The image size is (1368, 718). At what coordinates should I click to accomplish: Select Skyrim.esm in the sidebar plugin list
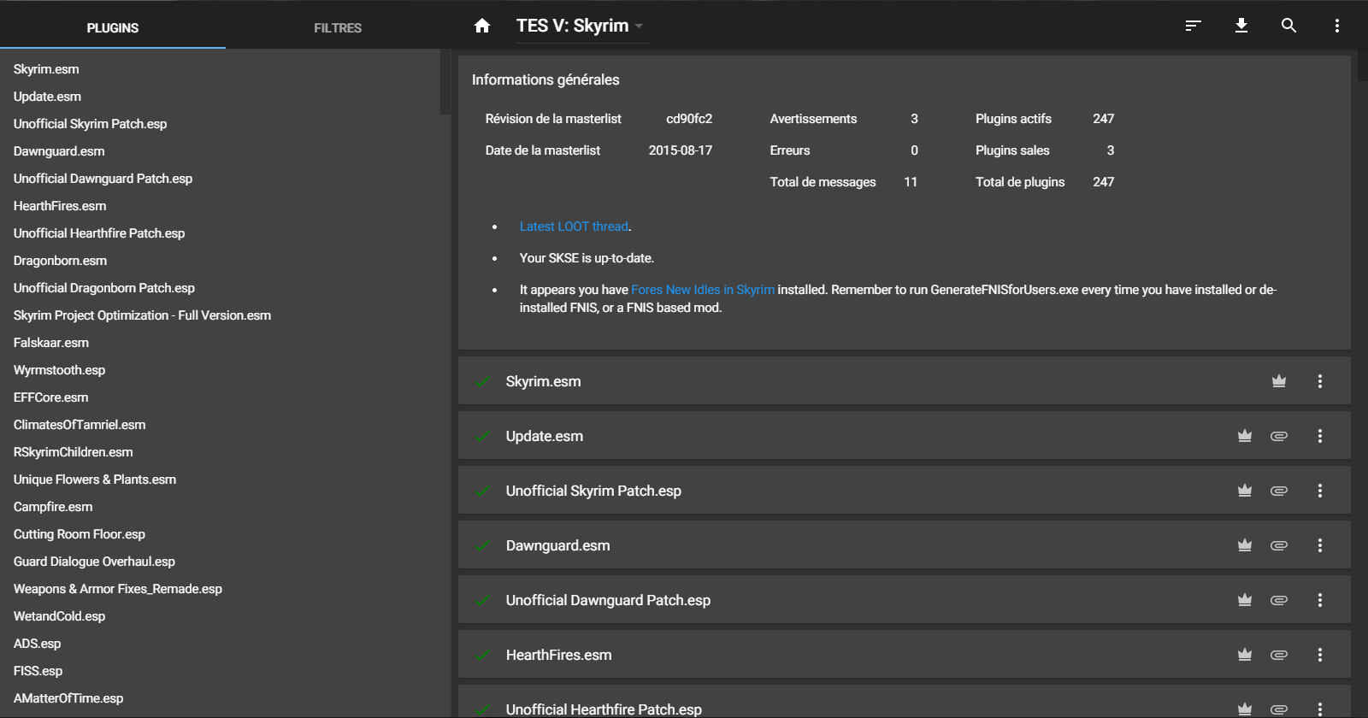46,69
